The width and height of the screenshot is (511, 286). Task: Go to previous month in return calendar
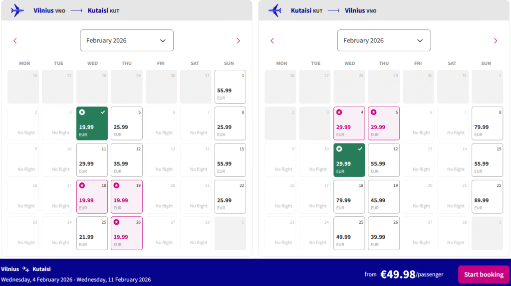point(272,41)
